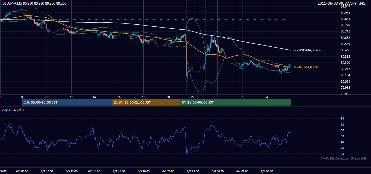Click the データ: HistData.com source note
371x174 pixels.
pos(344,159)
